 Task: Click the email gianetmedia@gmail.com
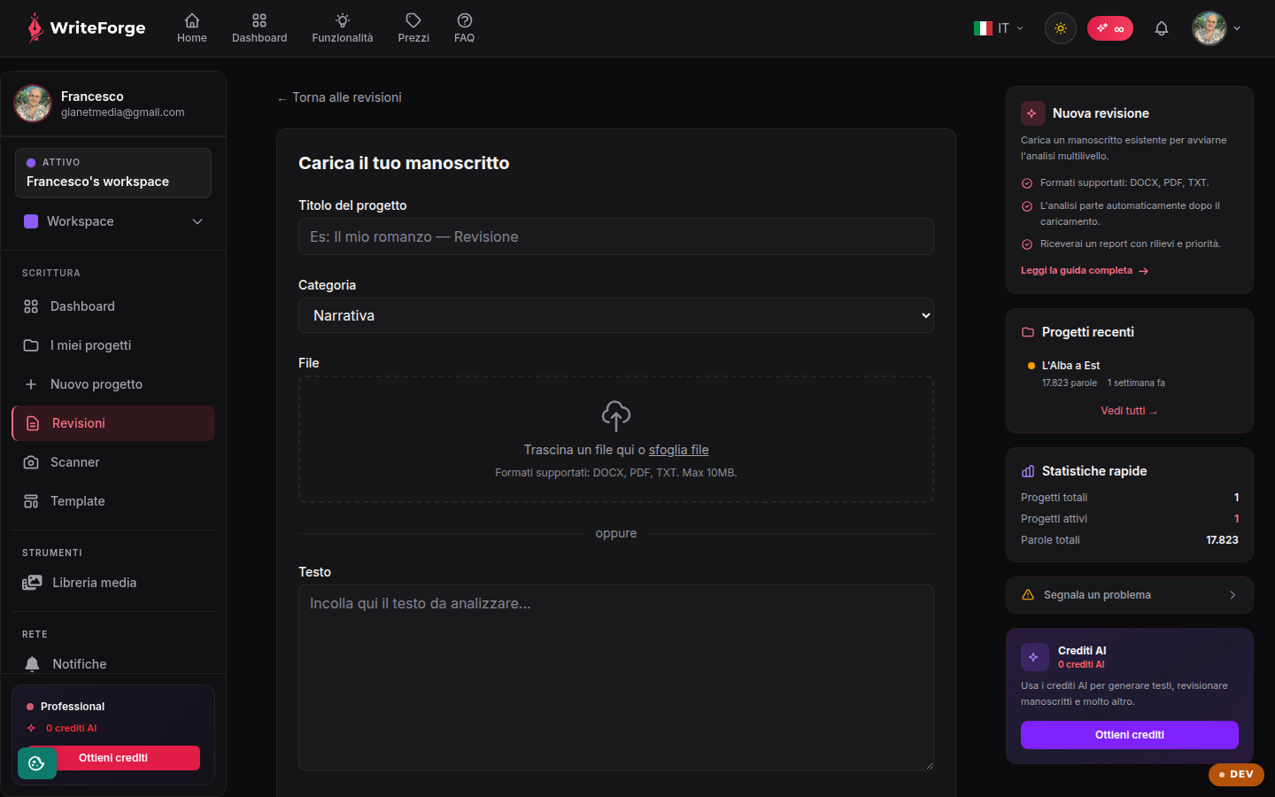click(123, 112)
